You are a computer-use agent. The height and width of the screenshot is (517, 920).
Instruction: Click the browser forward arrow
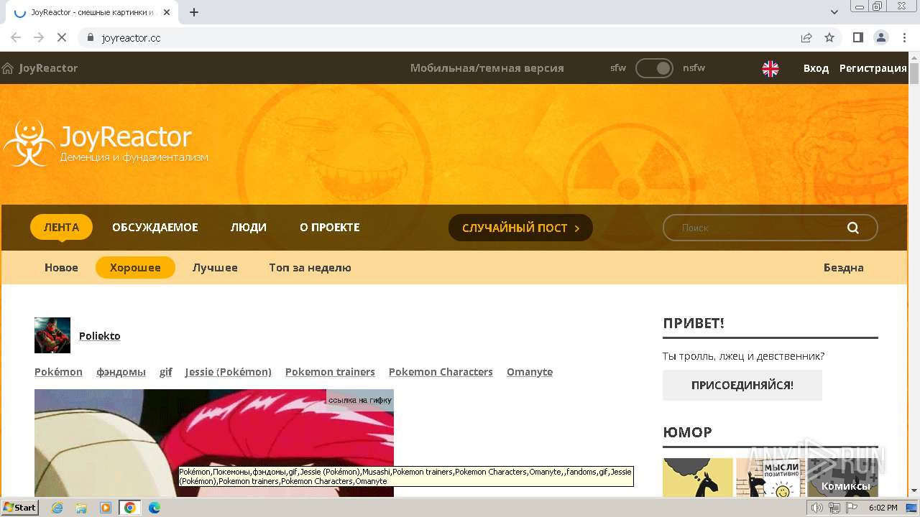39,37
